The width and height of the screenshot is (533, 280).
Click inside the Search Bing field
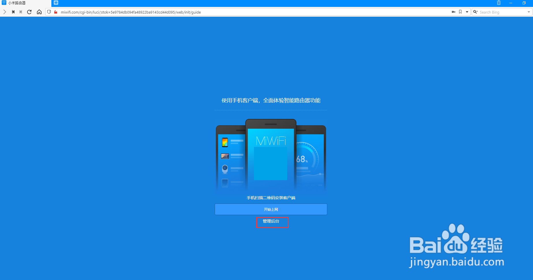click(503, 12)
